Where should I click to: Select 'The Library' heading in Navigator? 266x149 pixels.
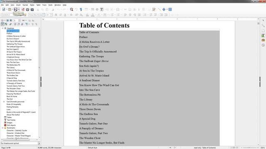click(x=11, y=67)
